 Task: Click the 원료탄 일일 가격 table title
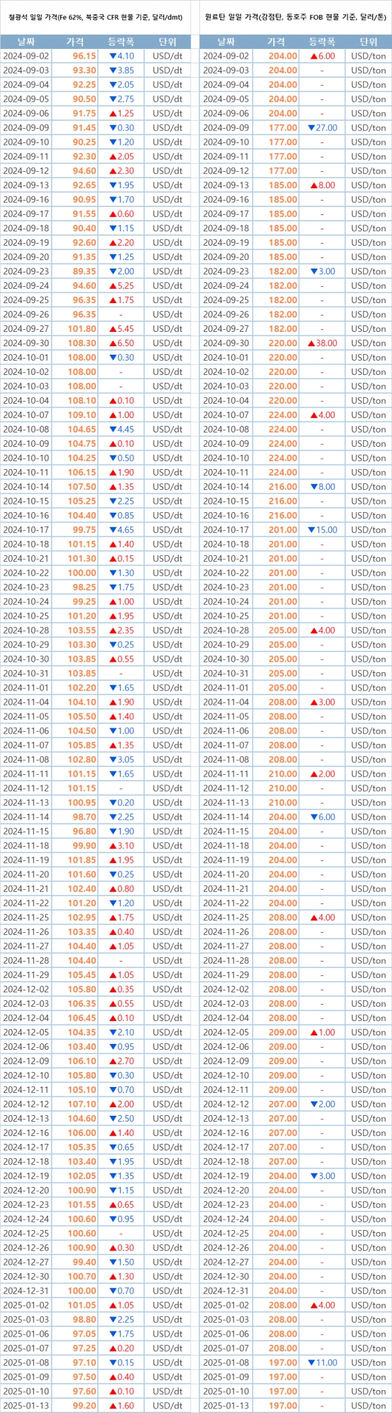pyautogui.click(x=295, y=18)
